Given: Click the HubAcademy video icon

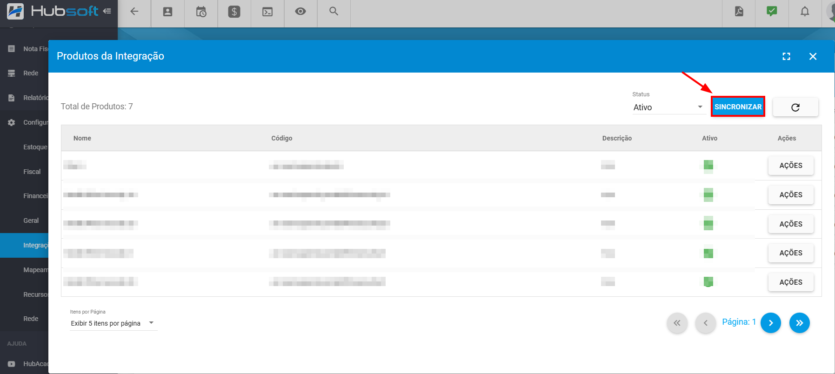Looking at the screenshot, I should coord(12,364).
